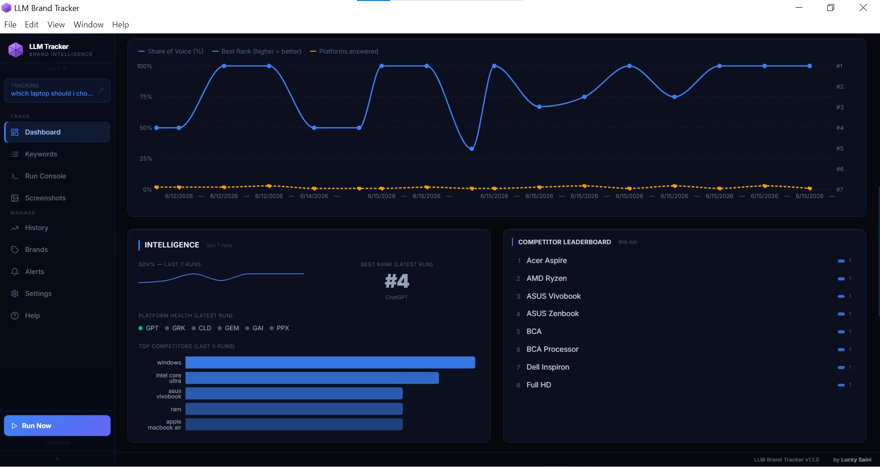This screenshot has width=880, height=467.
Task: Open the Screenshots page
Action: click(x=57, y=198)
